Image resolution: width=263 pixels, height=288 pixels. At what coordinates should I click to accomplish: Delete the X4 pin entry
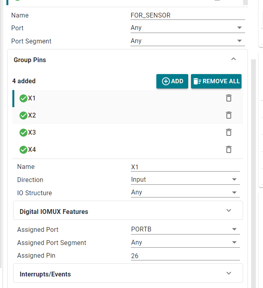tap(228, 149)
